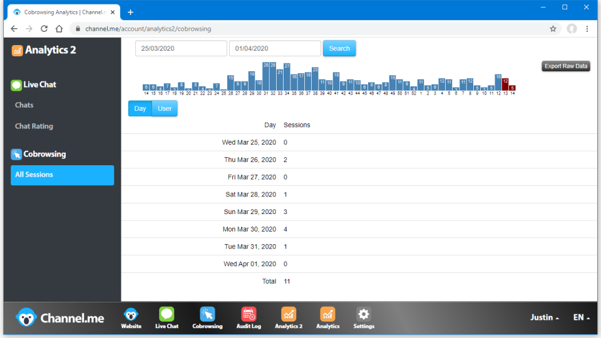Expand the Justin user menu
601x338 pixels.
tap(544, 317)
